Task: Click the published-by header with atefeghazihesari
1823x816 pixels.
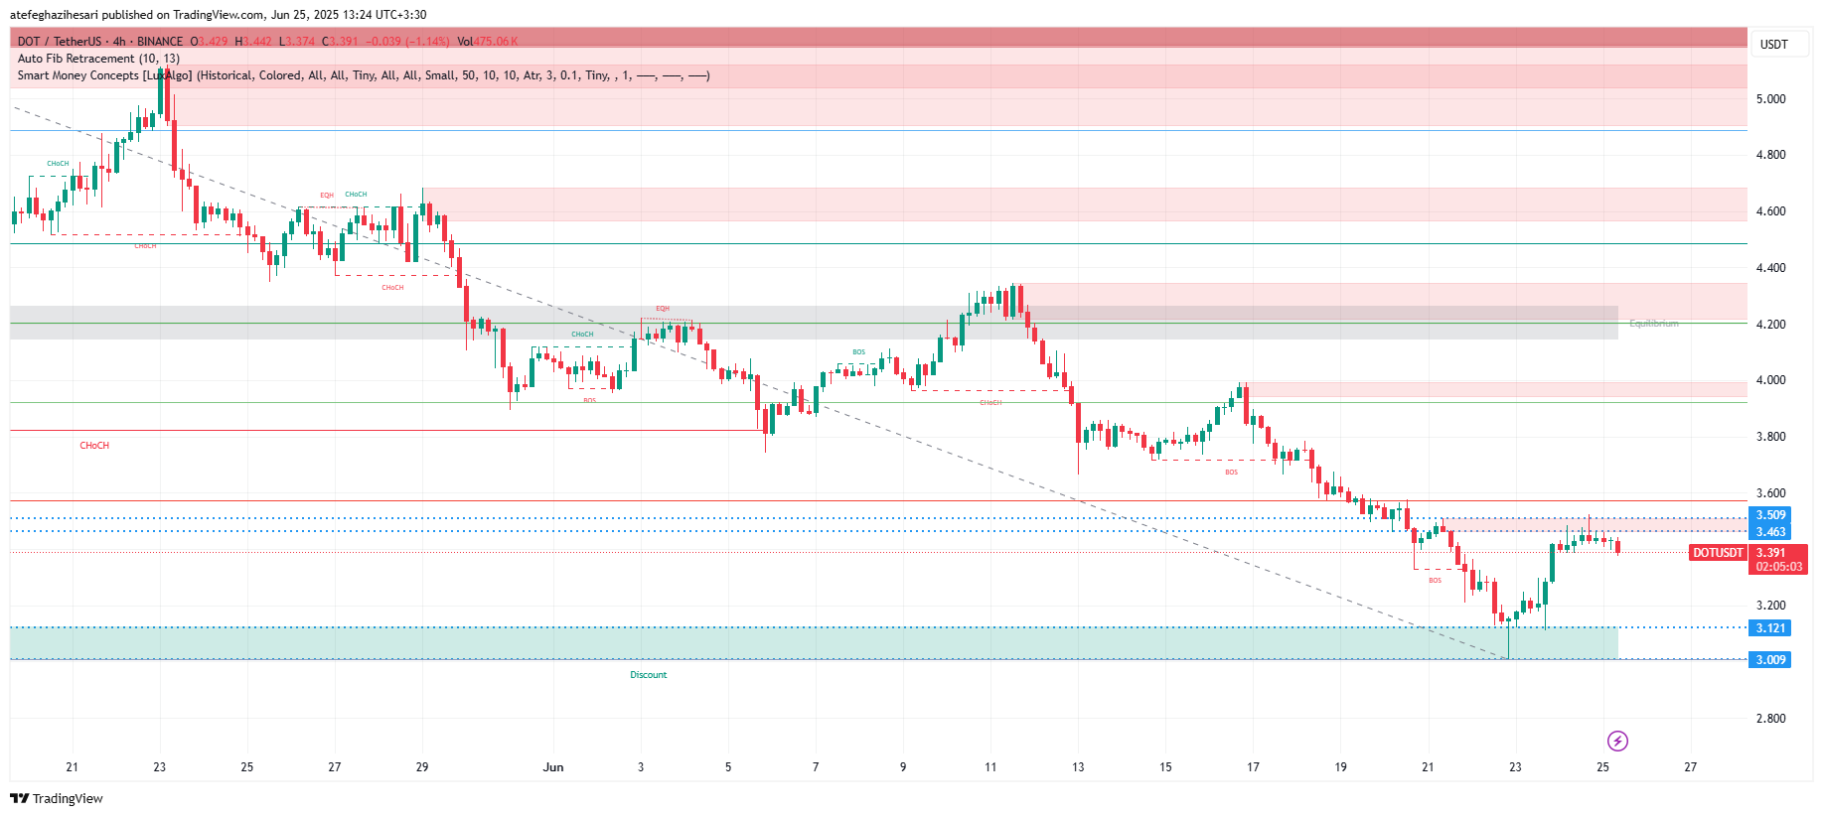Action: [218, 15]
